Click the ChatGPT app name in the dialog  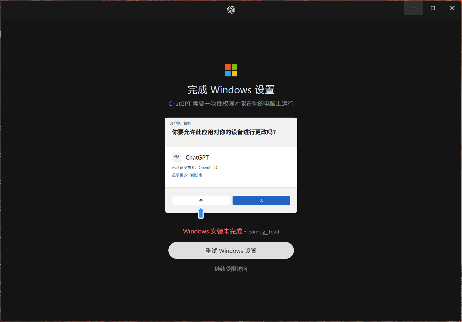197,157
